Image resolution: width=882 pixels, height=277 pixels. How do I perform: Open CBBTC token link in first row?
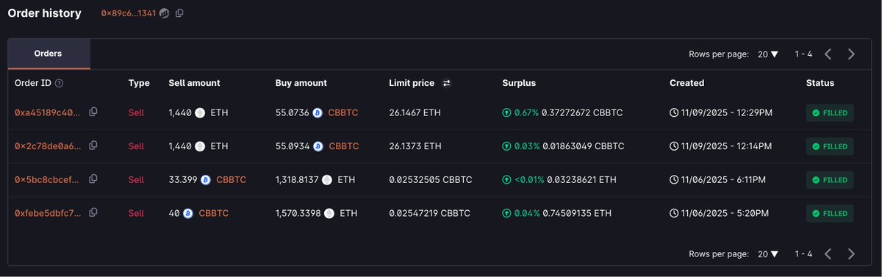pyautogui.click(x=344, y=113)
